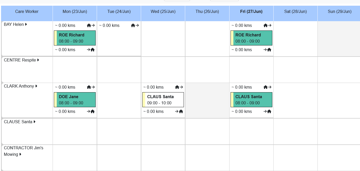Click CLARK Anthony's Friday return home icon
The height and width of the screenshot is (171, 360).
pyautogui.click(x=269, y=111)
